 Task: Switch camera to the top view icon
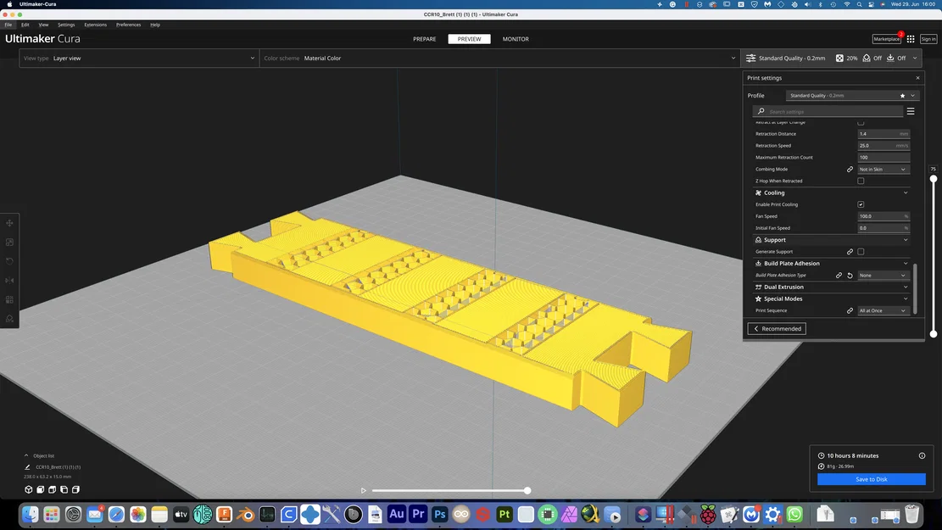pos(53,490)
